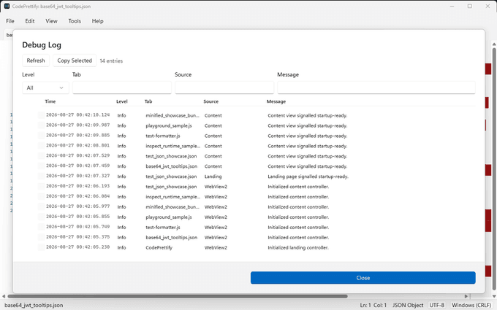Sort by the Source column header
Image resolution: width=497 pixels, height=310 pixels.
(210, 101)
